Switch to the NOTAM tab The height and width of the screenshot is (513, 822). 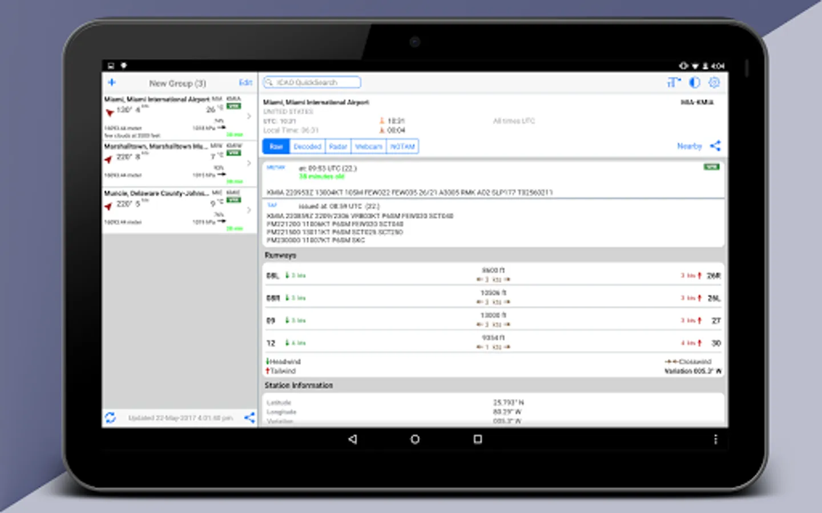point(402,146)
